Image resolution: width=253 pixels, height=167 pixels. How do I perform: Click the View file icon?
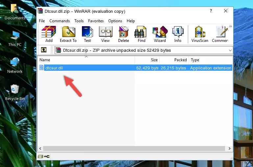pyautogui.click(x=106, y=34)
